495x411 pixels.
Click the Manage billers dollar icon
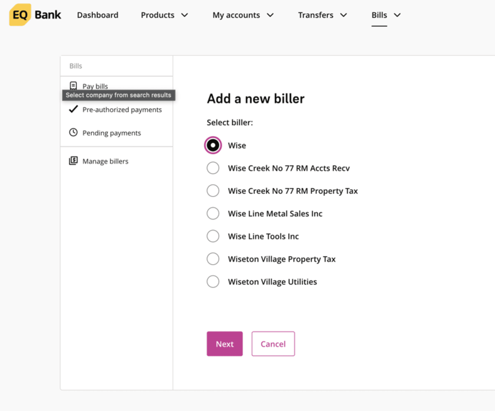point(73,161)
